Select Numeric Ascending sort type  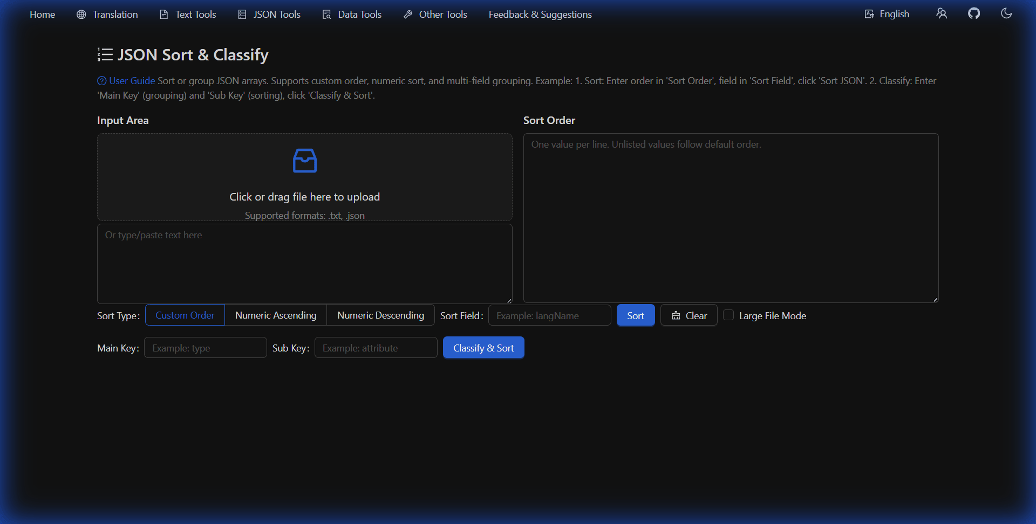coord(275,315)
